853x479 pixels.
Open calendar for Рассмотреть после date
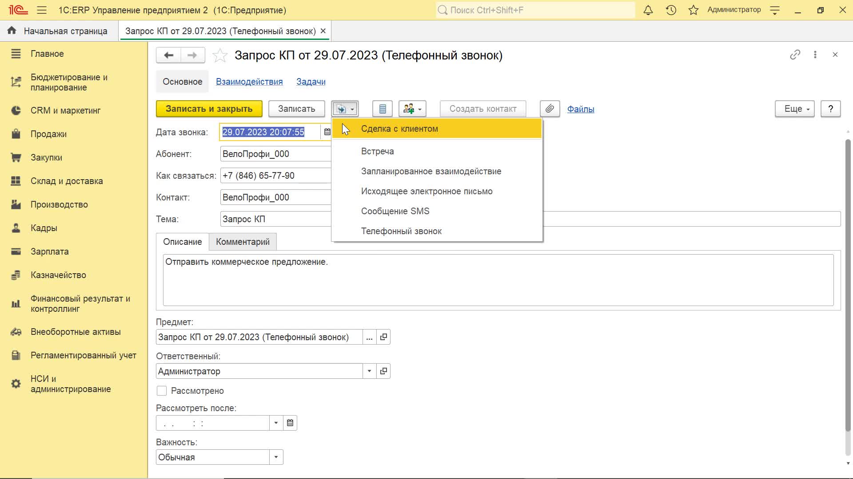pos(290,423)
